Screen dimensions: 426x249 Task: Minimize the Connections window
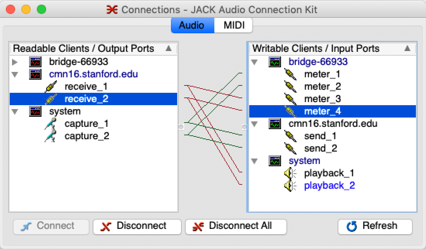coord(26,9)
